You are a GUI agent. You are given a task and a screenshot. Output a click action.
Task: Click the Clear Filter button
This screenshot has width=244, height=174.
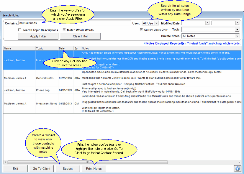click(80, 36)
